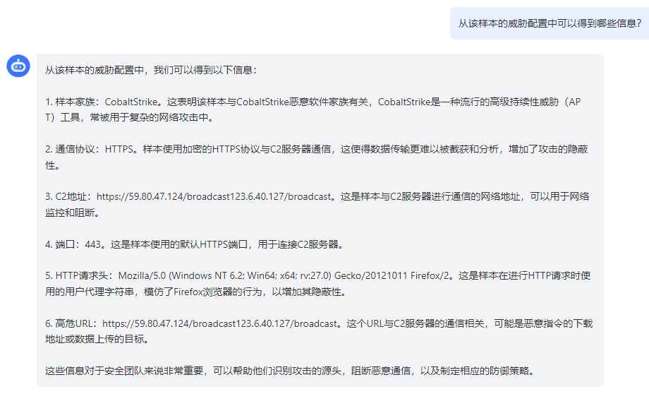
Task: Click the 高危URL address in item 6
Action: coord(220,323)
